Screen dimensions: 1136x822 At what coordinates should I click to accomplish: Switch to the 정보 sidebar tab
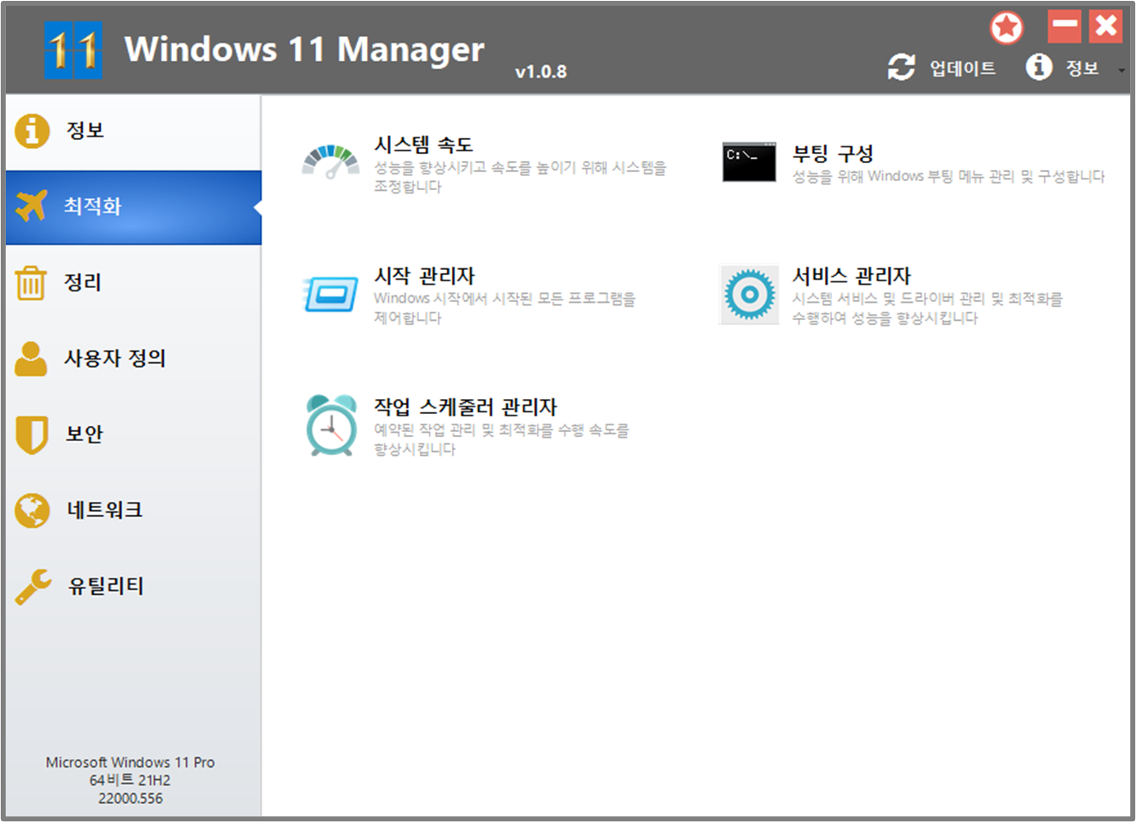coord(133,131)
